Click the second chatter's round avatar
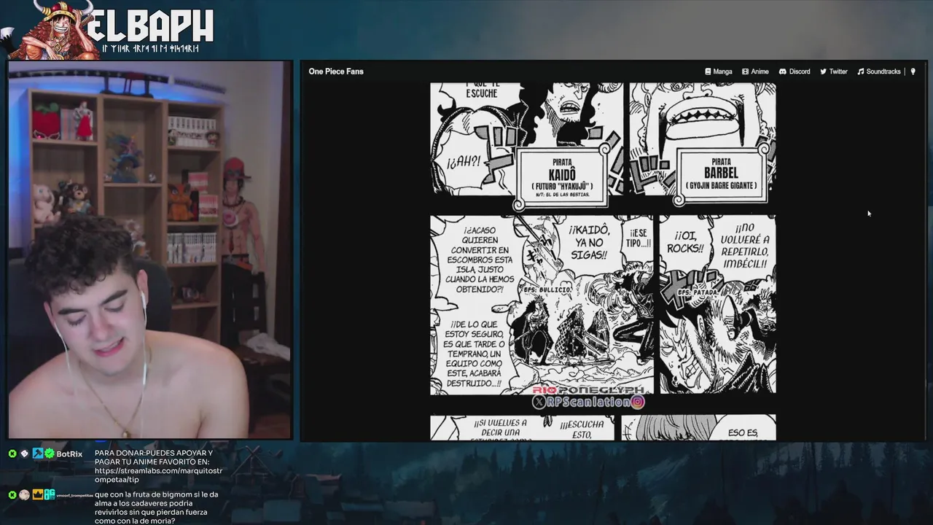Viewport: 933px width, 525px height. click(24, 495)
